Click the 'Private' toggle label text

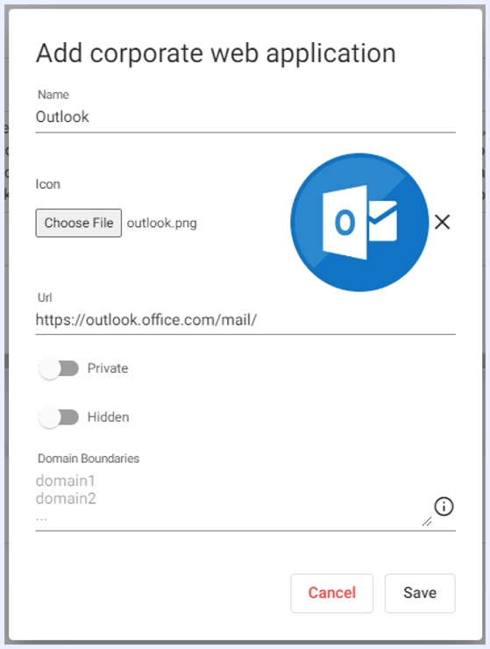(108, 368)
